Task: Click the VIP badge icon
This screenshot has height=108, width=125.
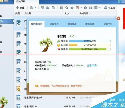Action: coord(77,8)
